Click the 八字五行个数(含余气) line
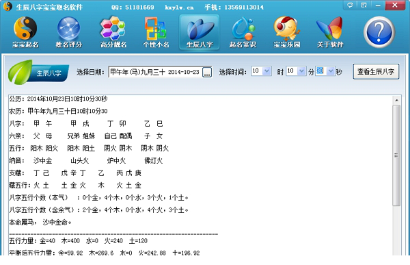 [x=98, y=210]
